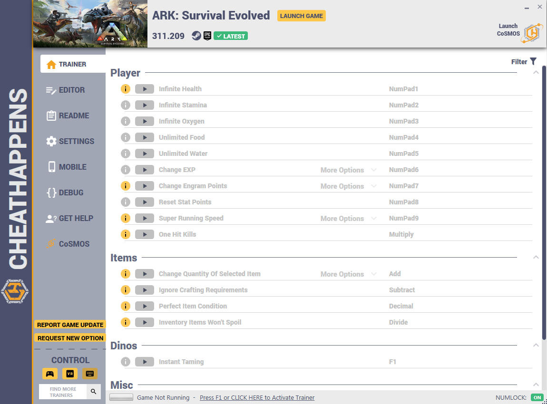This screenshot has width=547, height=404.
Task: Click the Epic Games platform icon
Action: tap(207, 36)
